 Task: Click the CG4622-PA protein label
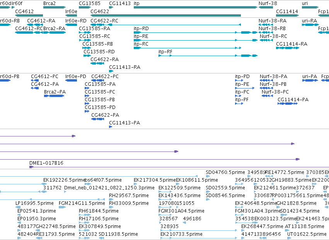[105, 115]
